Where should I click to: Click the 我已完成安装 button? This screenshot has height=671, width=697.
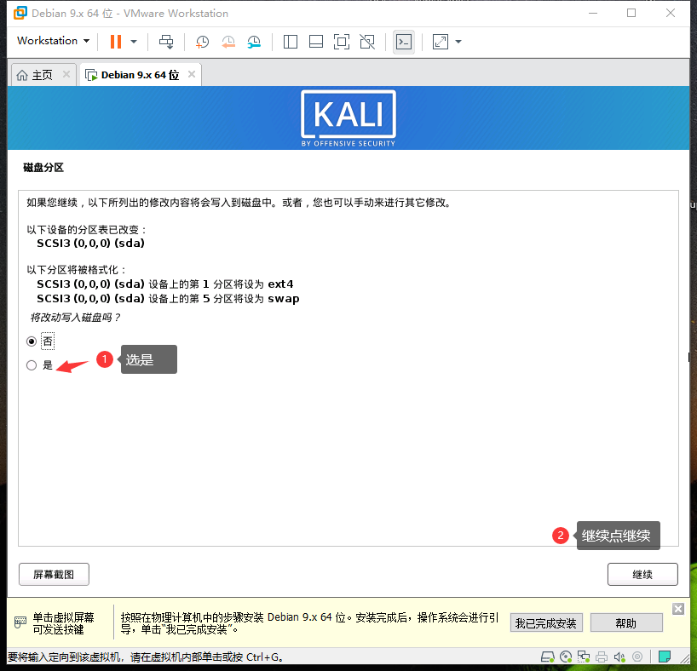546,623
